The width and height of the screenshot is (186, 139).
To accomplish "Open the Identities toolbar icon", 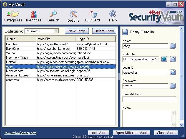I will click(x=34, y=16).
